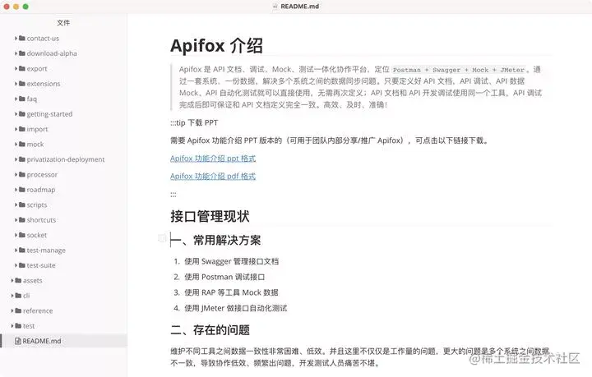592x377 pixels.
Task: Select the import folder label
Action: click(x=37, y=129)
